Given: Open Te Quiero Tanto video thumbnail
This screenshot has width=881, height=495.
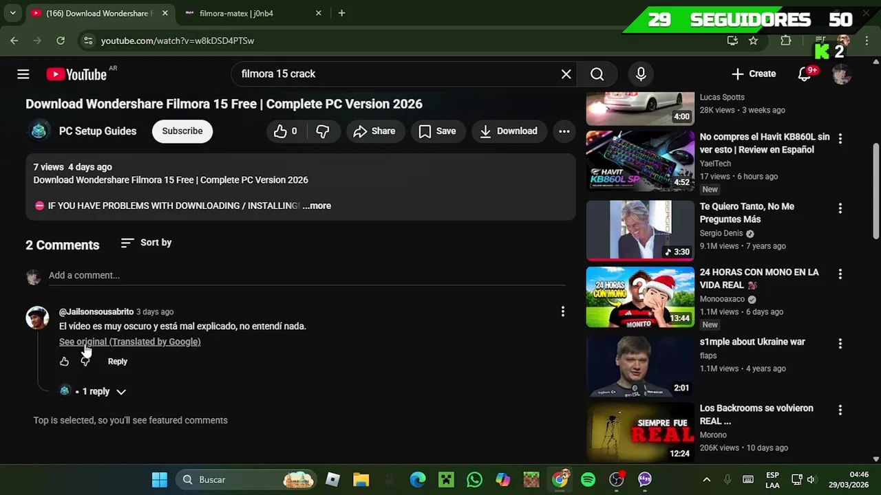Looking at the screenshot, I should tap(640, 231).
